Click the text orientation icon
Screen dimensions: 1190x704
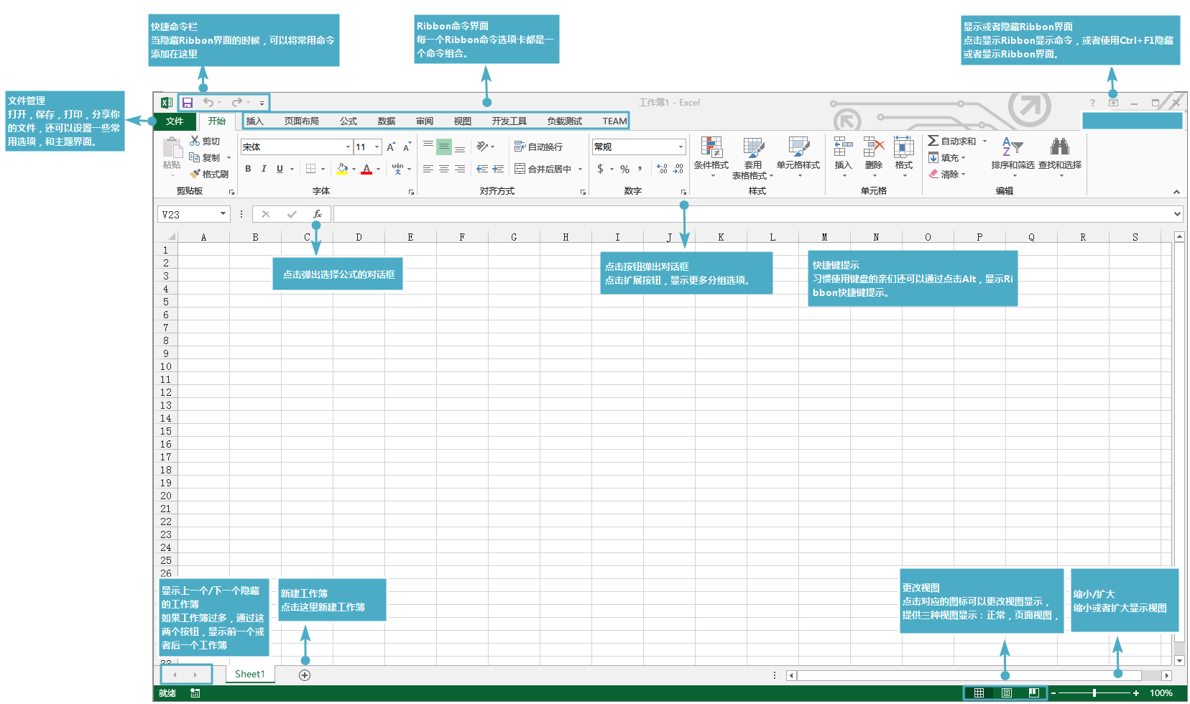[482, 147]
